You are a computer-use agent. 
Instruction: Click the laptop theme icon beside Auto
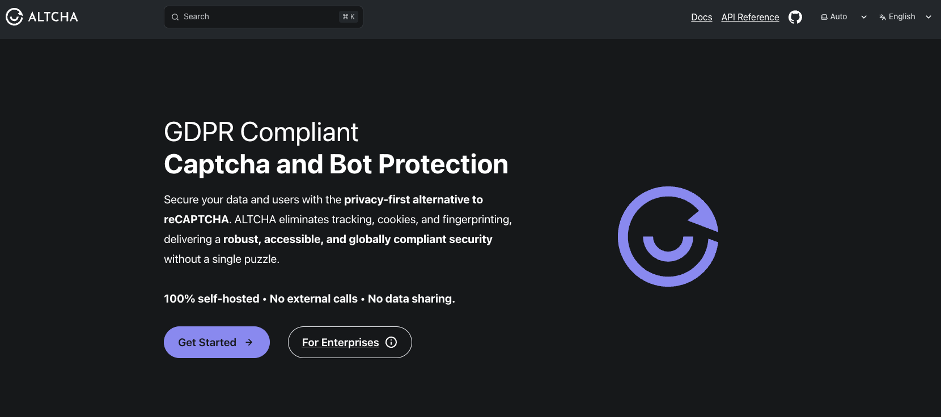824,17
